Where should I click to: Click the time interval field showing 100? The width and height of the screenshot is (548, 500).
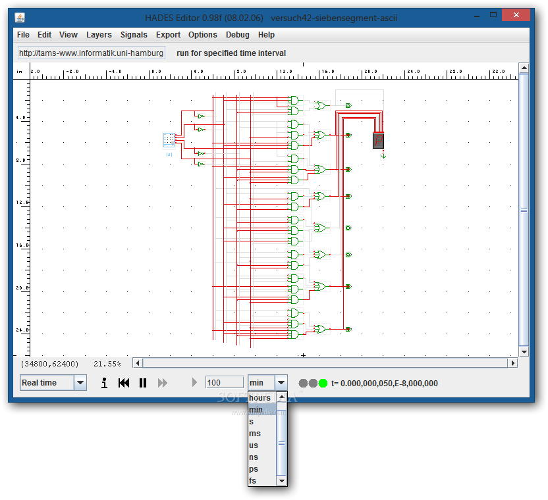click(x=225, y=383)
